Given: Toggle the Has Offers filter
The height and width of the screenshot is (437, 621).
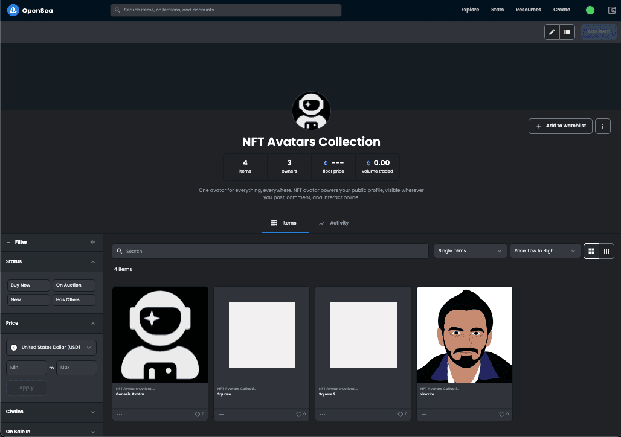Looking at the screenshot, I should [73, 299].
